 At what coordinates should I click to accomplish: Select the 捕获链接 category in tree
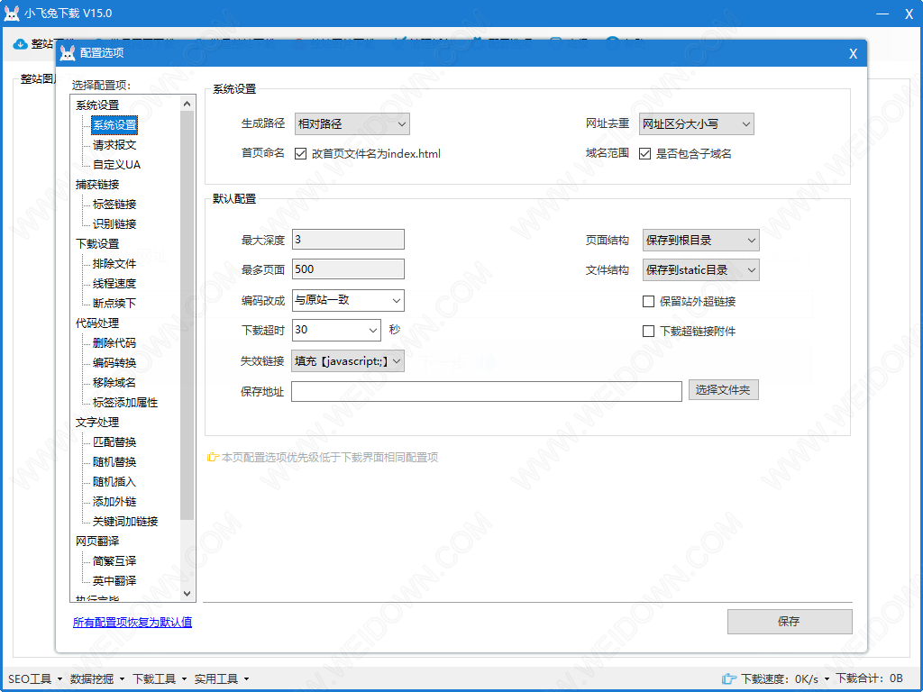pos(97,184)
